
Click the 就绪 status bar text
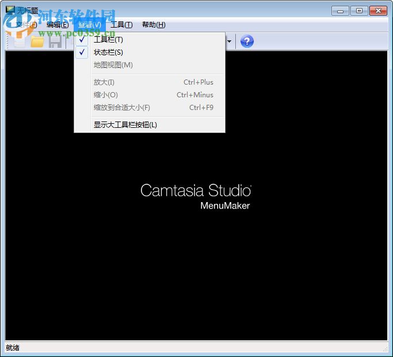pos(13,348)
